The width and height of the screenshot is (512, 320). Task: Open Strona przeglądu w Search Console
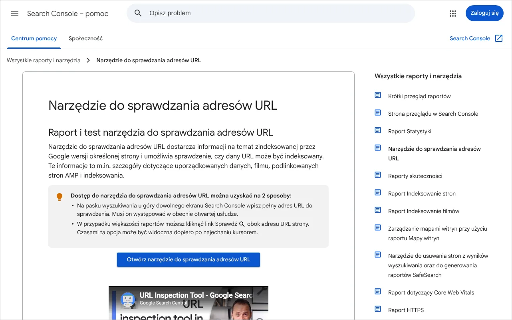(x=433, y=114)
